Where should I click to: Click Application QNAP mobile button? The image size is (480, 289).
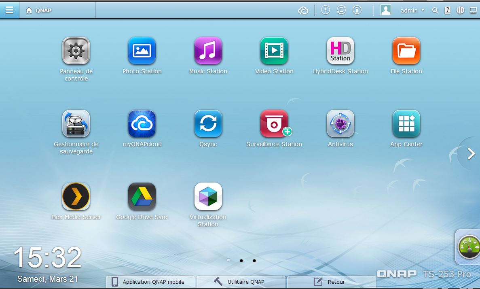[150, 282]
